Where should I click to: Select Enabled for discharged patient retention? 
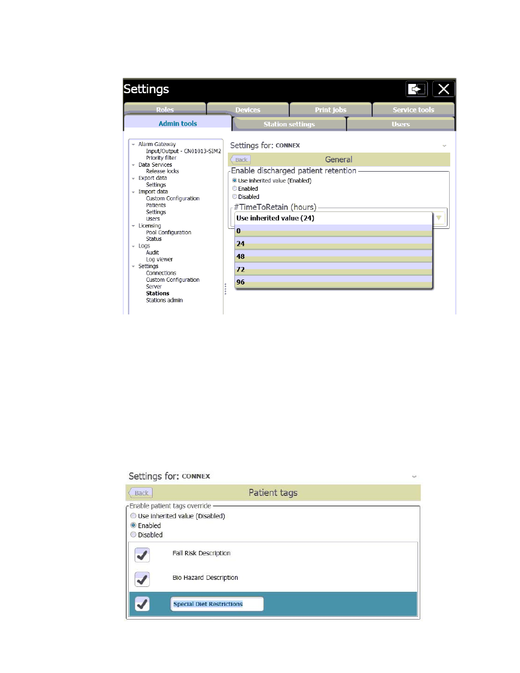pyautogui.click(x=234, y=189)
